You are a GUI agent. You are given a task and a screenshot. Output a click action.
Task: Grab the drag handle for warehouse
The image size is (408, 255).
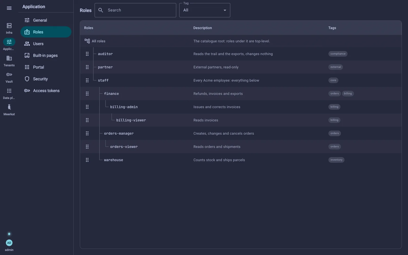[x=87, y=160]
